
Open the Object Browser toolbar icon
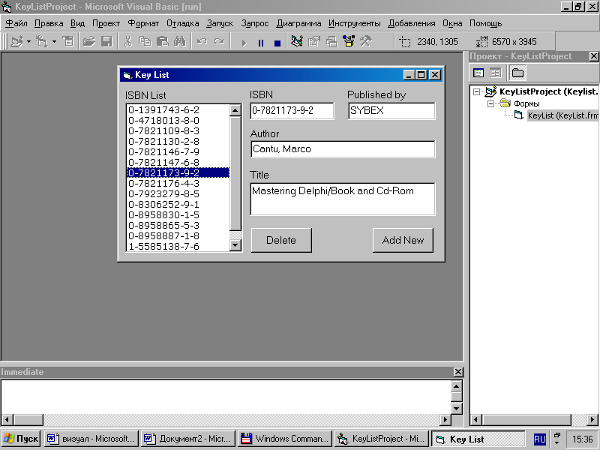pyautogui.click(x=349, y=41)
